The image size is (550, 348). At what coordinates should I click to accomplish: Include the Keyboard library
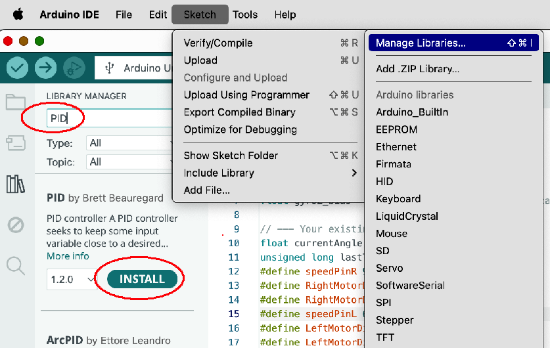click(x=453, y=199)
